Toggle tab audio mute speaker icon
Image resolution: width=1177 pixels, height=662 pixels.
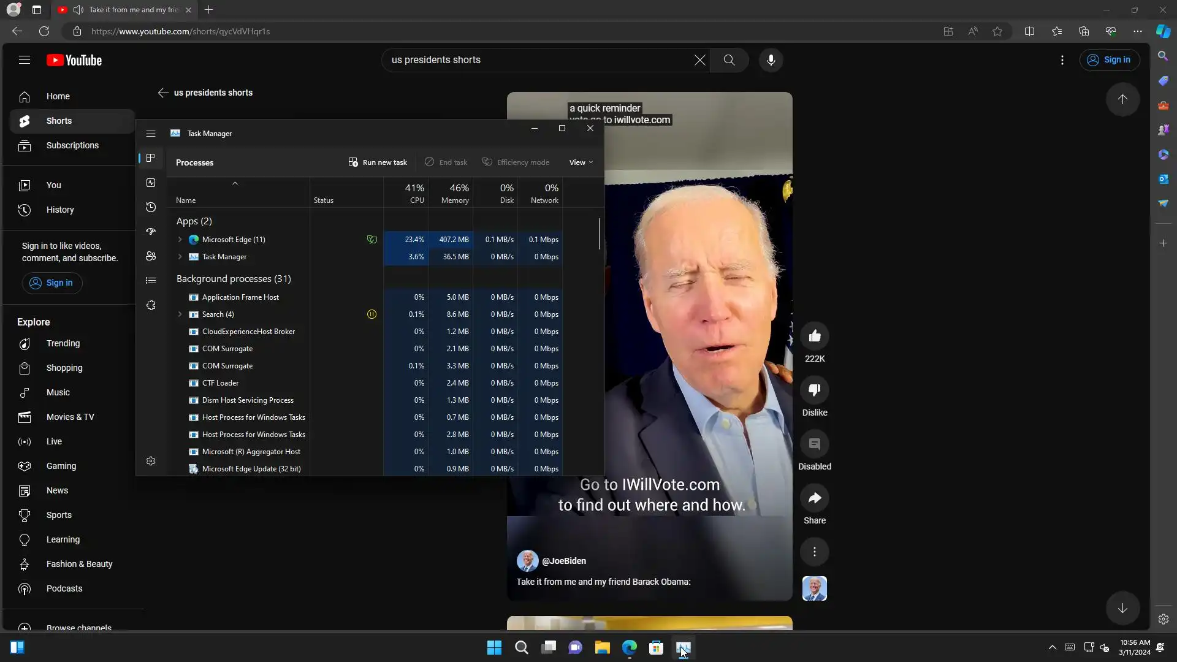pos(78,10)
